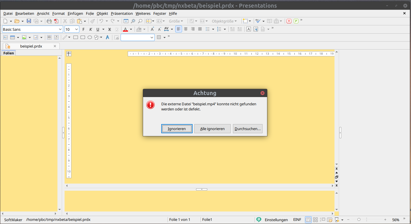This screenshot has height=224, width=411.
Task: Open the Präsentation menu
Action: point(122,13)
